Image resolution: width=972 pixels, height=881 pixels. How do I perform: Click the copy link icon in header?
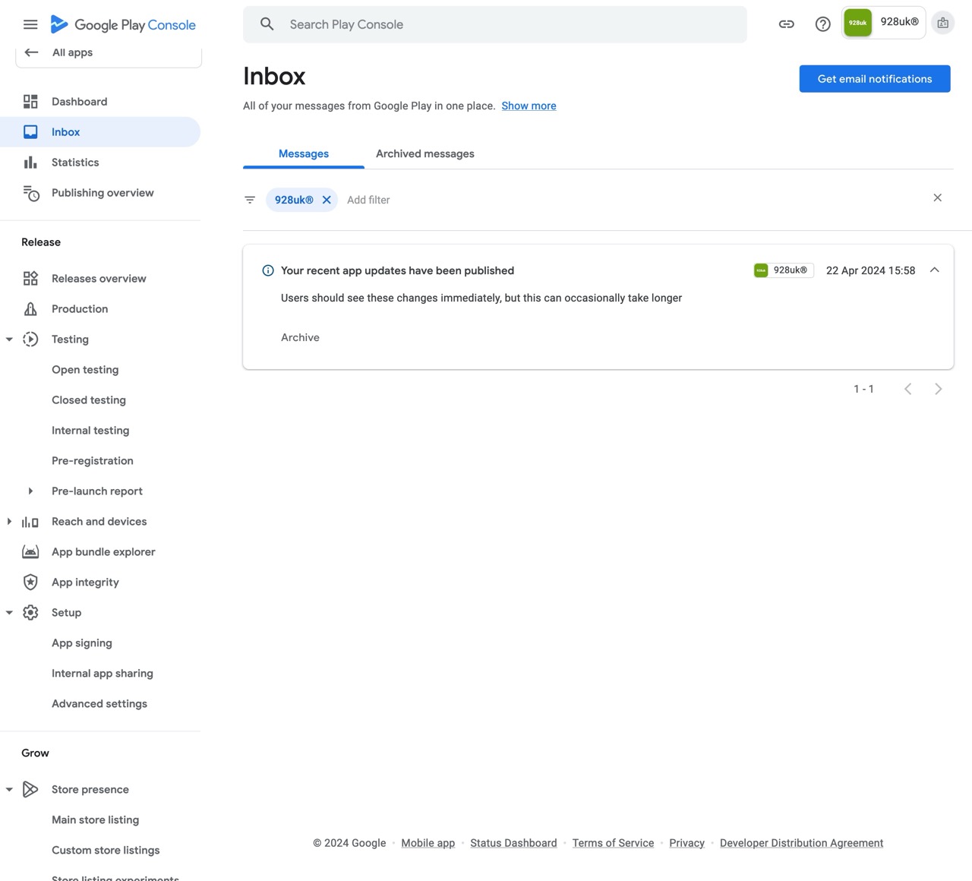click(x=787, y=24)
